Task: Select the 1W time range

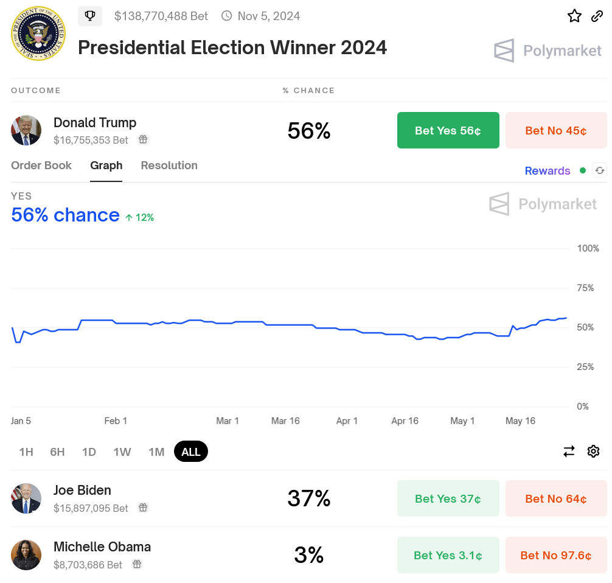Action: click(x=122, y=452)
